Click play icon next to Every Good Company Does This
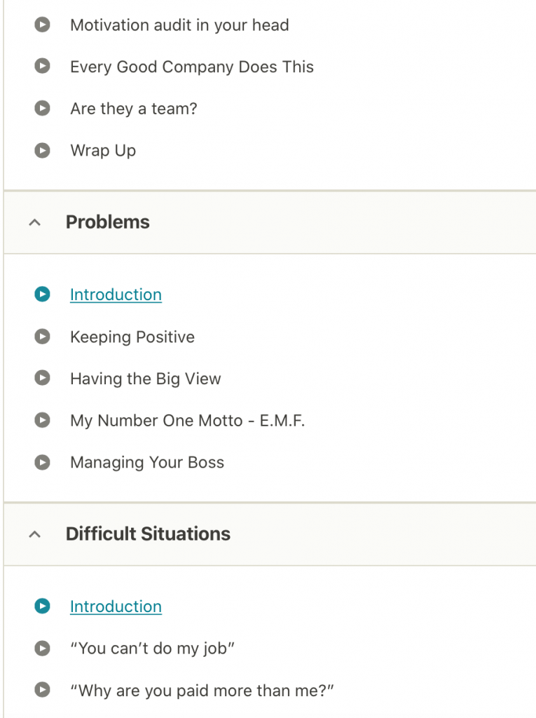 [43, 67]
